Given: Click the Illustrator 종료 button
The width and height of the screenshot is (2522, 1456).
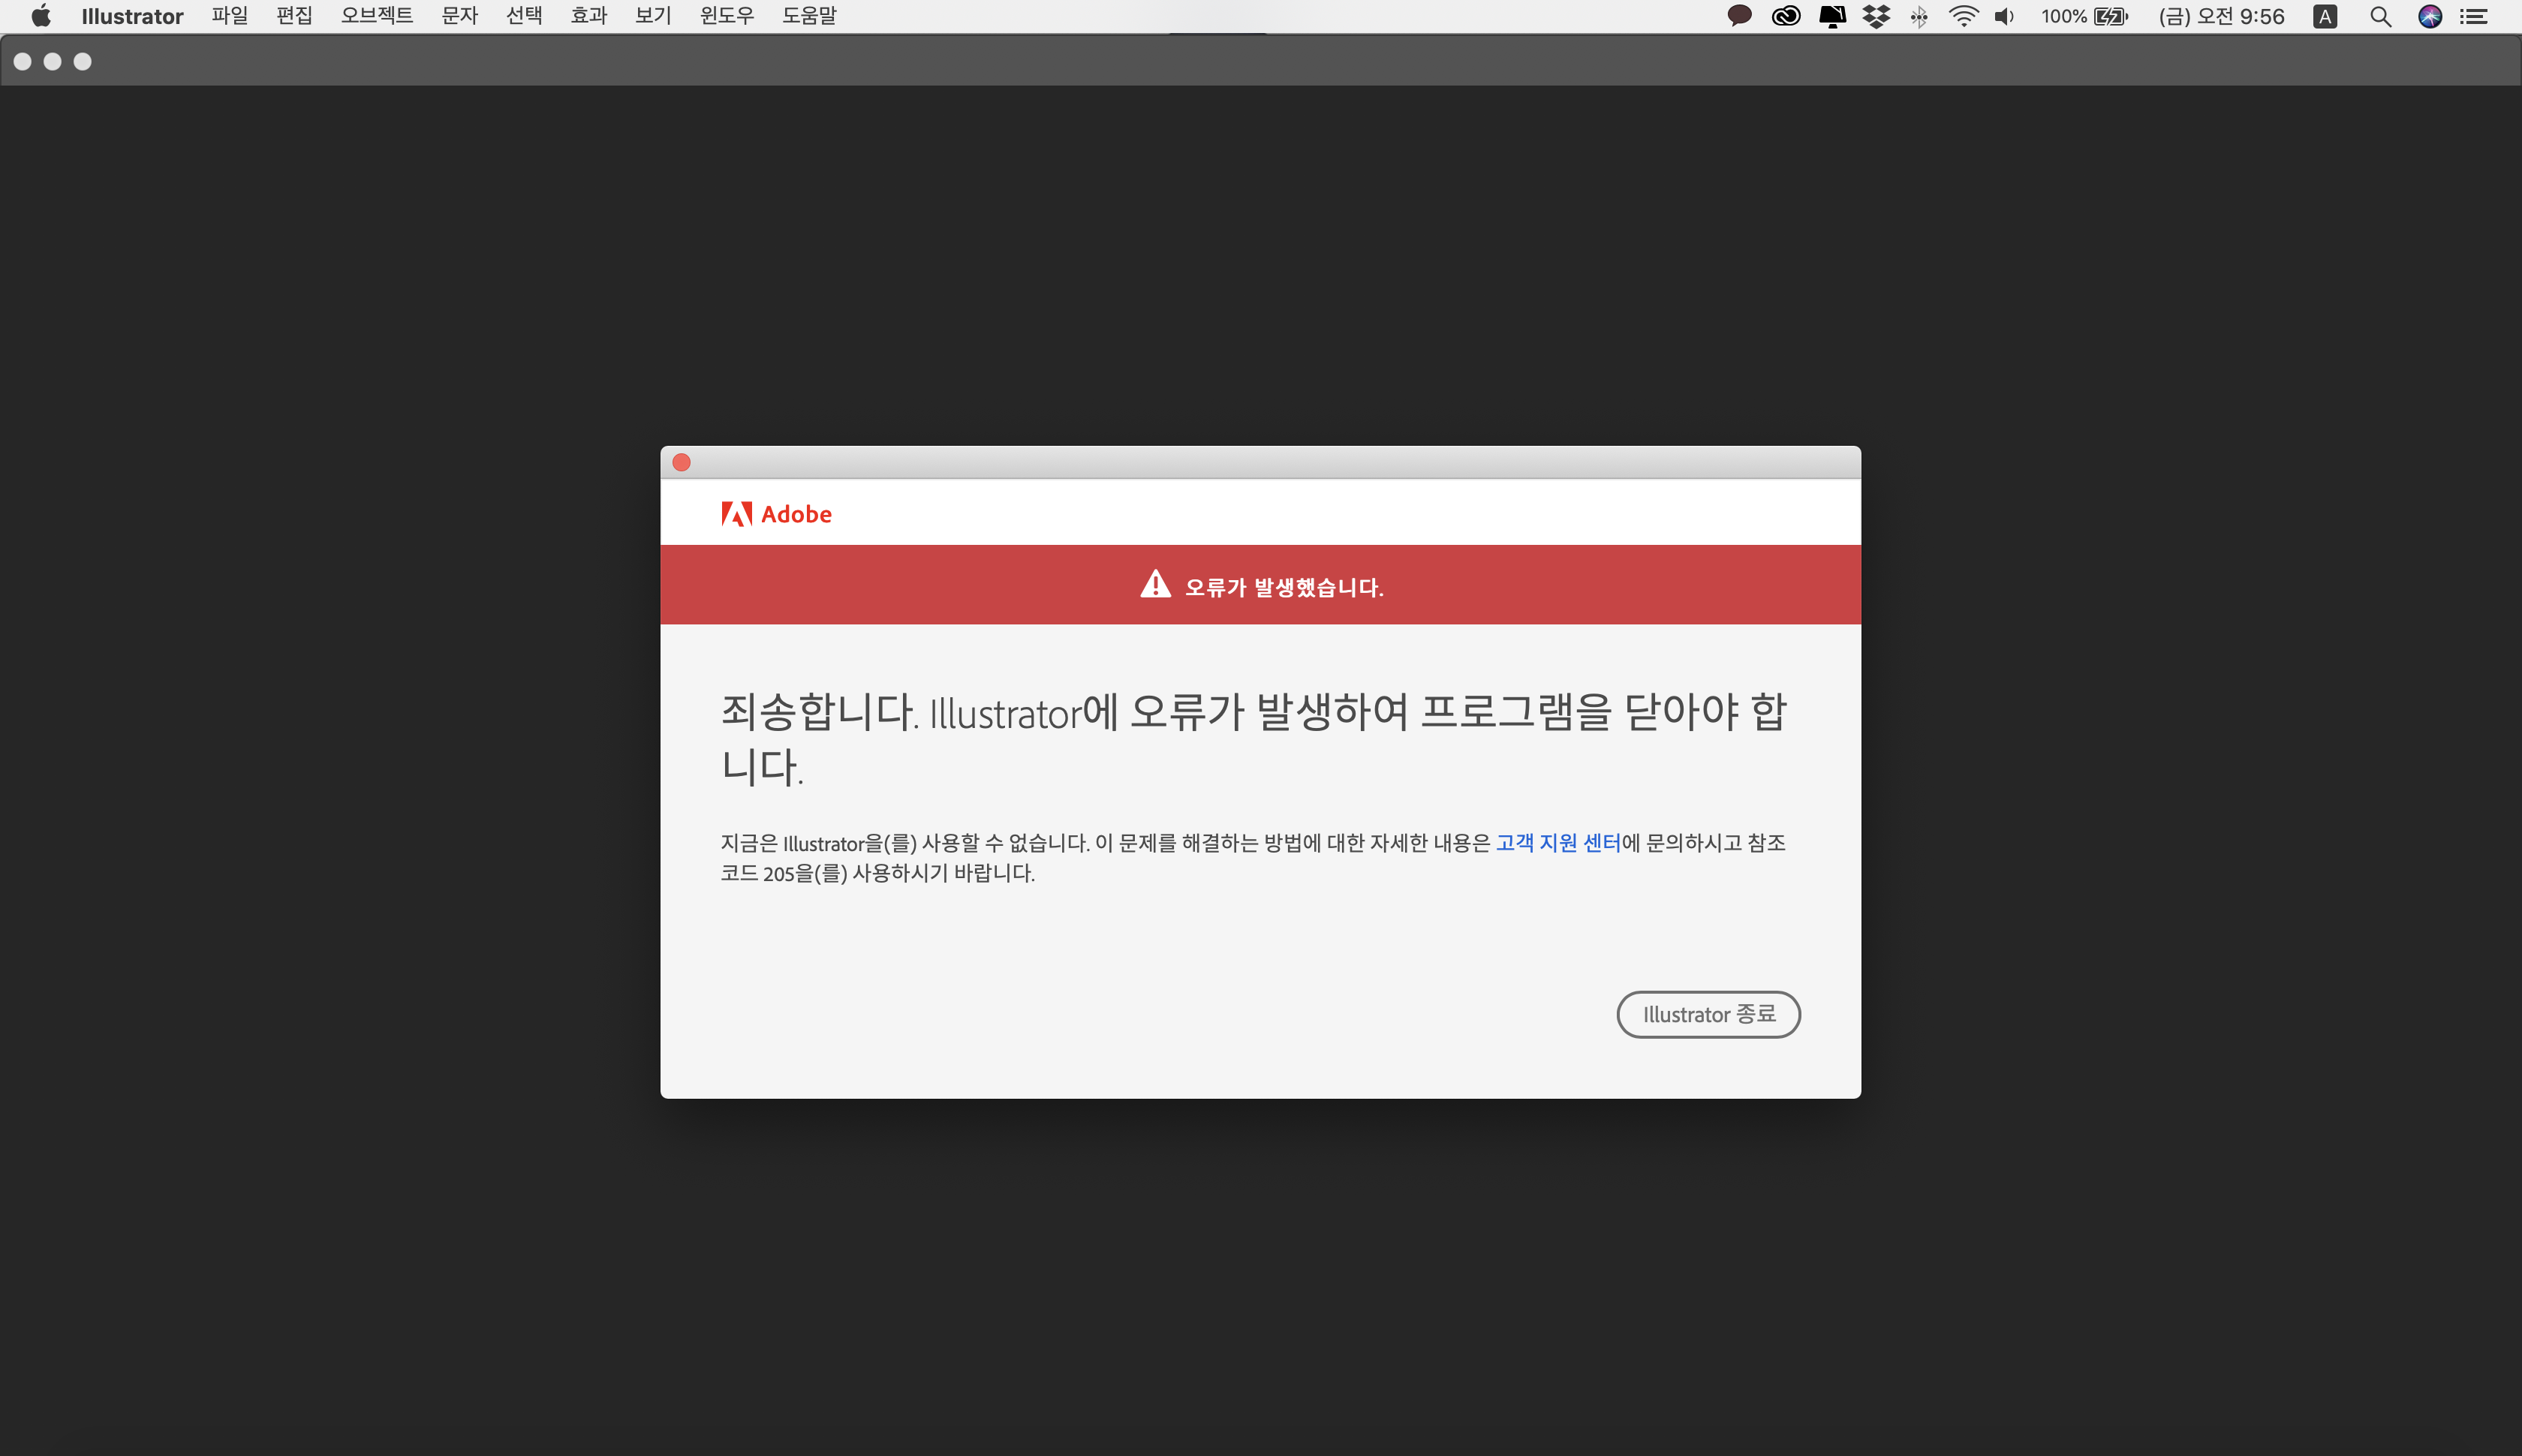Looking at the screenshot, I should [x=1708, y=1014].
